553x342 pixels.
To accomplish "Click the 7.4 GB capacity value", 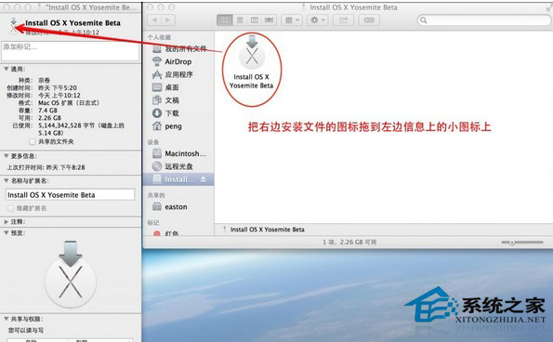I will click(47, 111).
